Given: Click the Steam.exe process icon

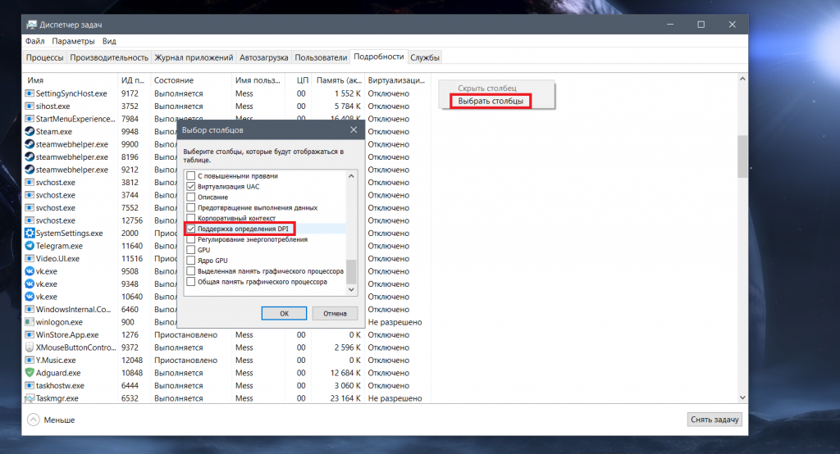Looking at the screenshot, I should (x=30, y=131).
